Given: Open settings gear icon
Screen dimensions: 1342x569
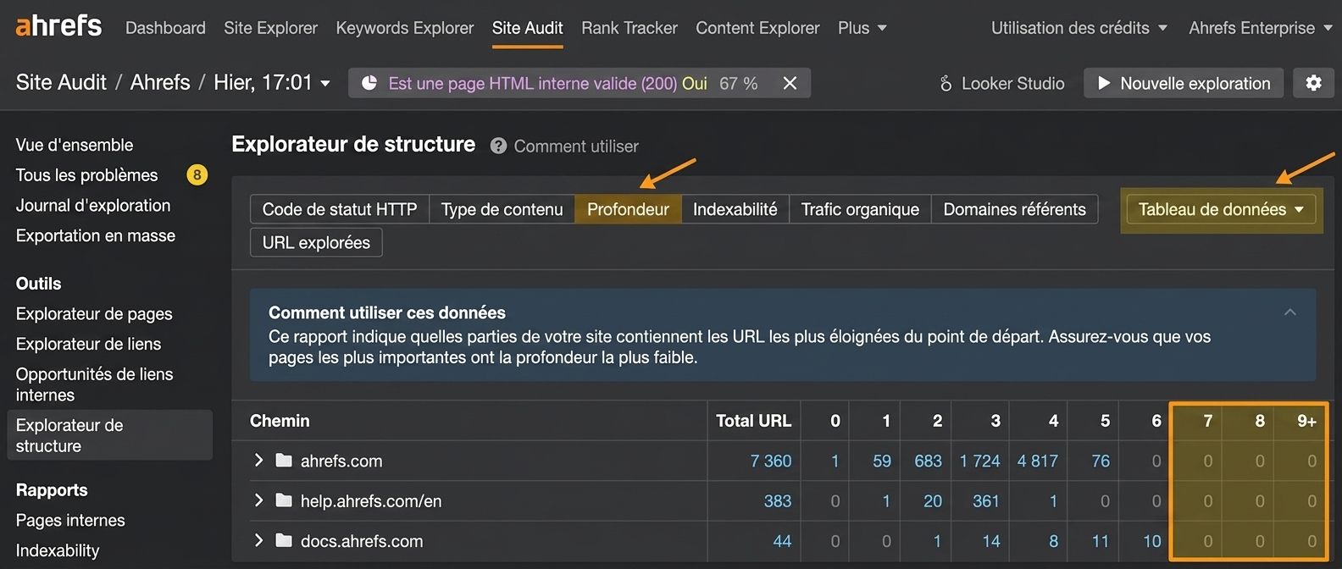Looking at the screenshot, I should click(1313, 83).
